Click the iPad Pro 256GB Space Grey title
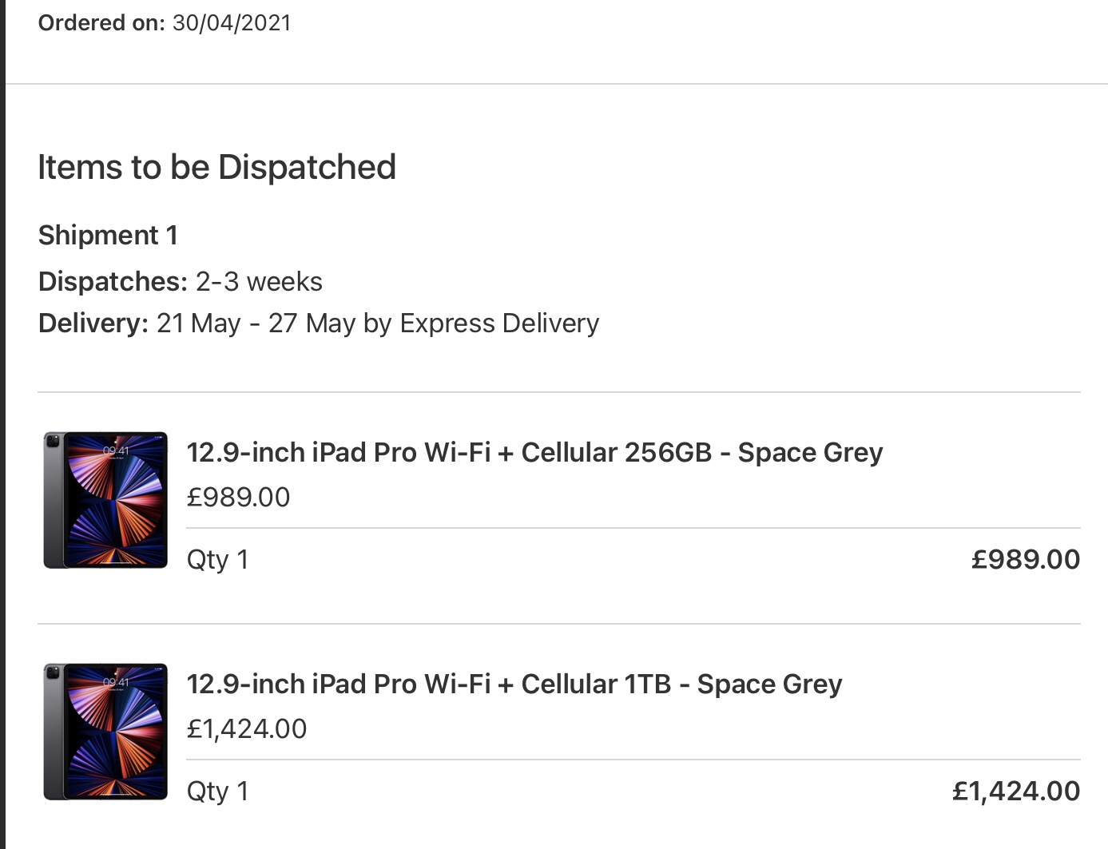 (x=534, y=453)
